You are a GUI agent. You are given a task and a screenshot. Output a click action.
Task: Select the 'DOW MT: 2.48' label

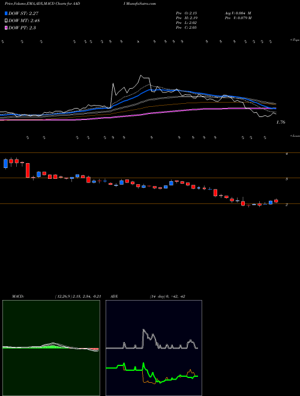point(24,20)
